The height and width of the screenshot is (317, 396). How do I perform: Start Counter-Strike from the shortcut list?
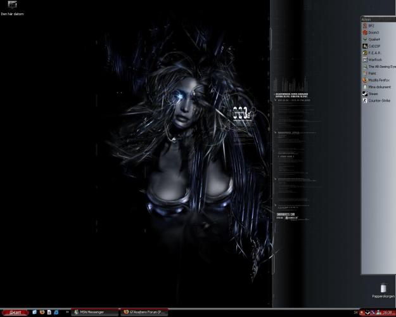378,100
